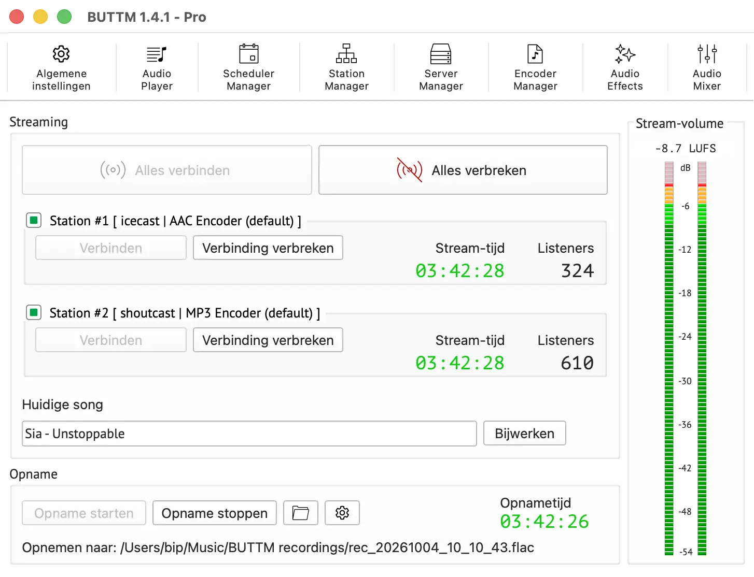Toggle Station #2 shoutcast checkbox
This screenshot has height=577, width=754.
(34, 313)
